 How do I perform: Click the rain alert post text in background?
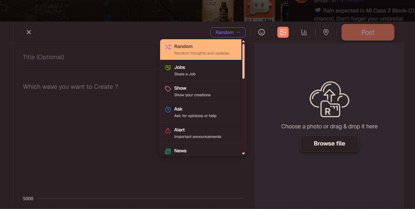(x=364, y=14)
